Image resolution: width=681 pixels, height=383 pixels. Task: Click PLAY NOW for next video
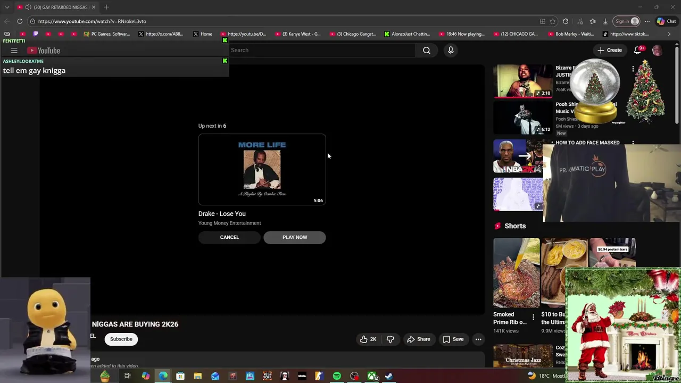[295, 237]
